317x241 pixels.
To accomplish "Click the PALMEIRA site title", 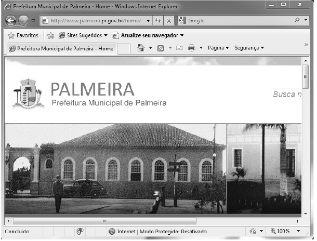I will pyautogui.click(x=93, y=89).
